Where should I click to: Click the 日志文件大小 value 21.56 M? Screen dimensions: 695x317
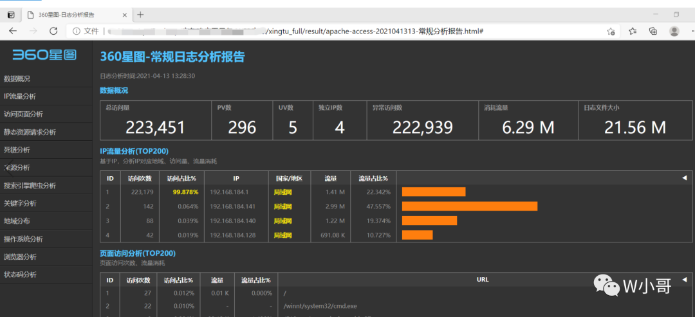point(635,127)
